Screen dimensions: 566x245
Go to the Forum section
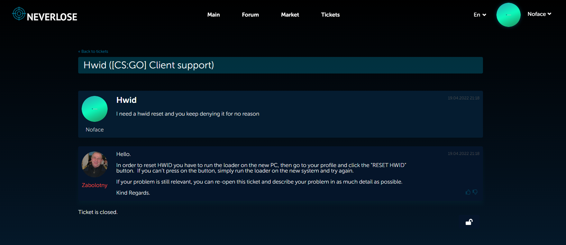click(250, 14)
